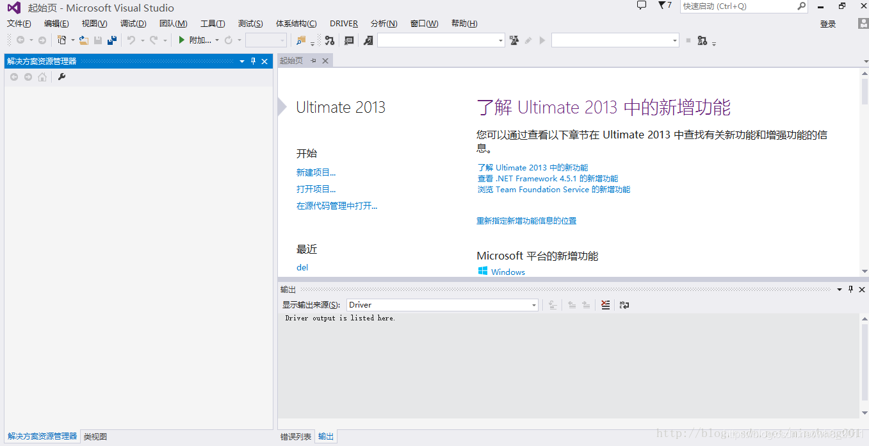Click the Redo arrow icon

point(154,40)
